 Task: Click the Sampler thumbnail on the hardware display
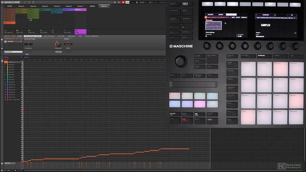coord(213,25)
